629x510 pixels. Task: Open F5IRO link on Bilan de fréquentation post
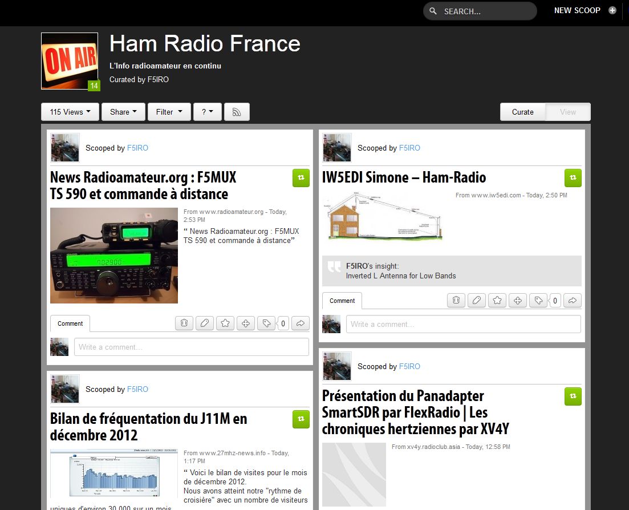[137, 389]
